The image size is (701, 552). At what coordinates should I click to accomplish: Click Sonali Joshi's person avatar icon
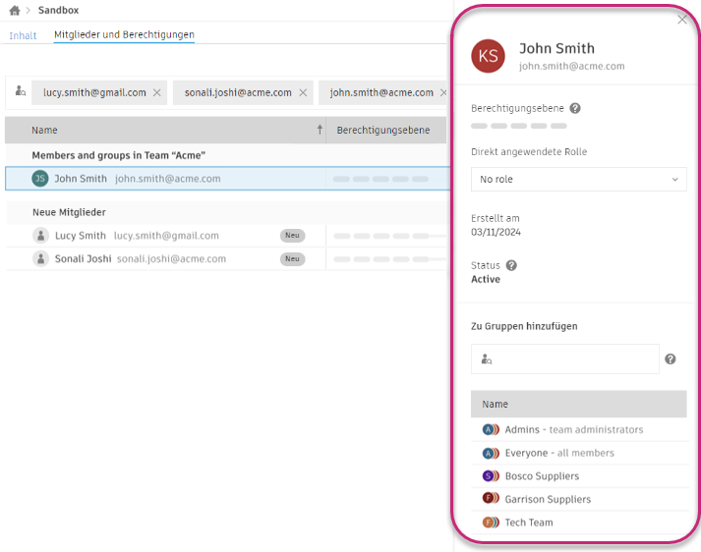pyautogui.click(x=40, y=258)
